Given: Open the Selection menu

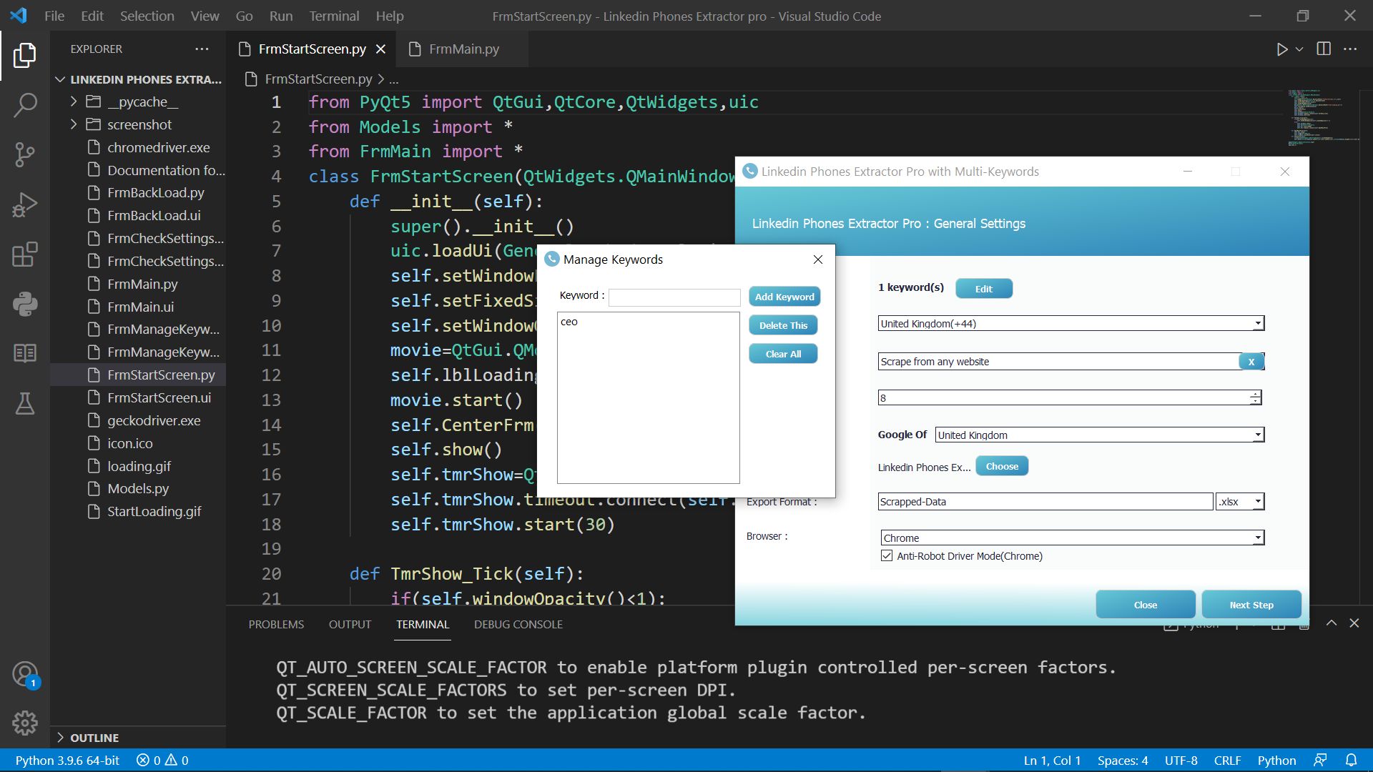Looking at the screenshot, I should pos(147,16).
